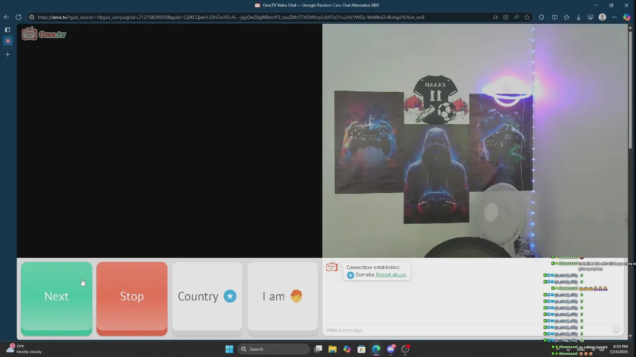
Task: Open the browser profile avatar
Action: pyautogui.click(x=602, y=17)
